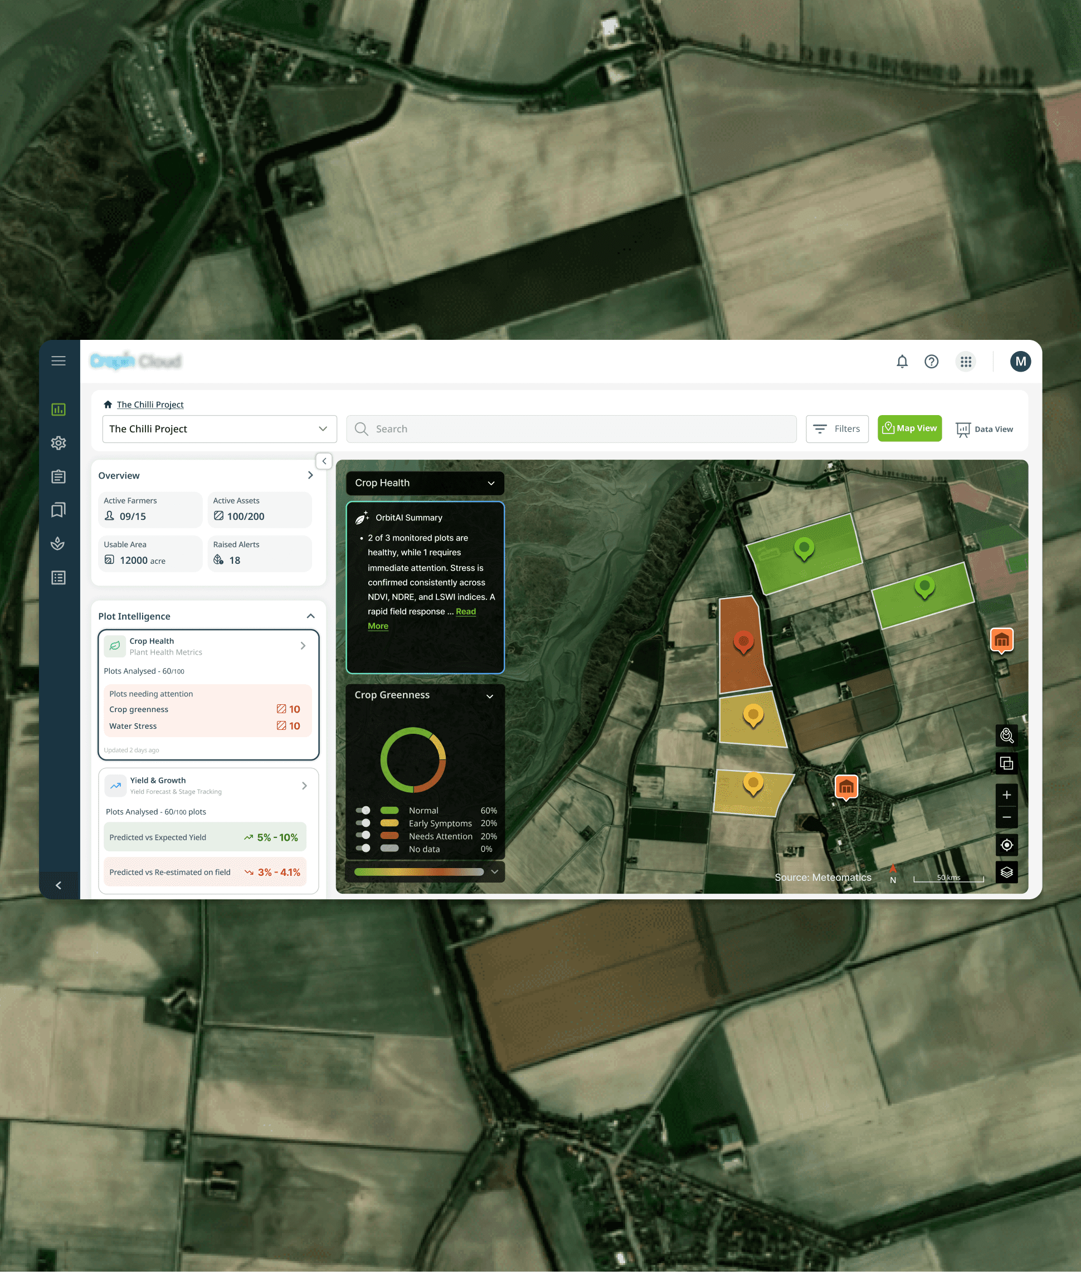Image resolution: width=1081 pixels, height=1272 pixels.
Task: Collapse the Plot Intelligence section
Action: click(x=311, y=616)
